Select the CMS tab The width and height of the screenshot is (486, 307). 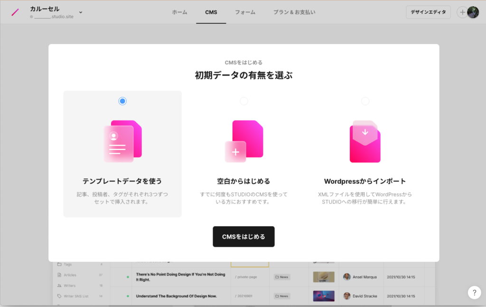pos(211,12)
